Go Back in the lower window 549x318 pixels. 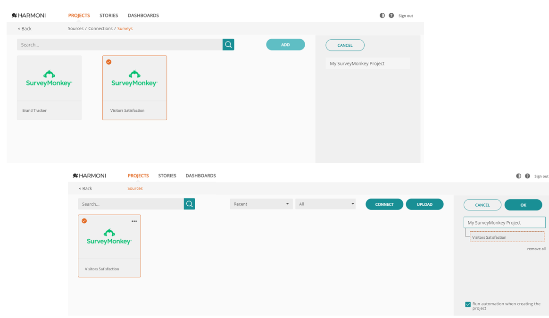(x=85, y=188)
